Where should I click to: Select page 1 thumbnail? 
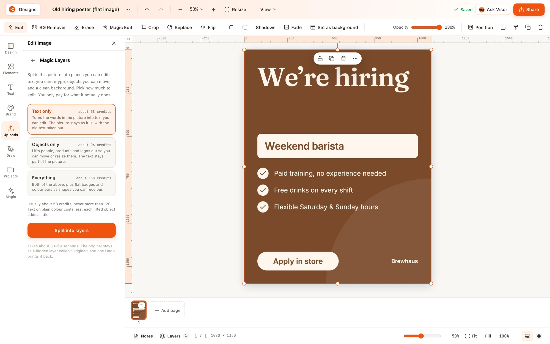[x=139, y=310]
